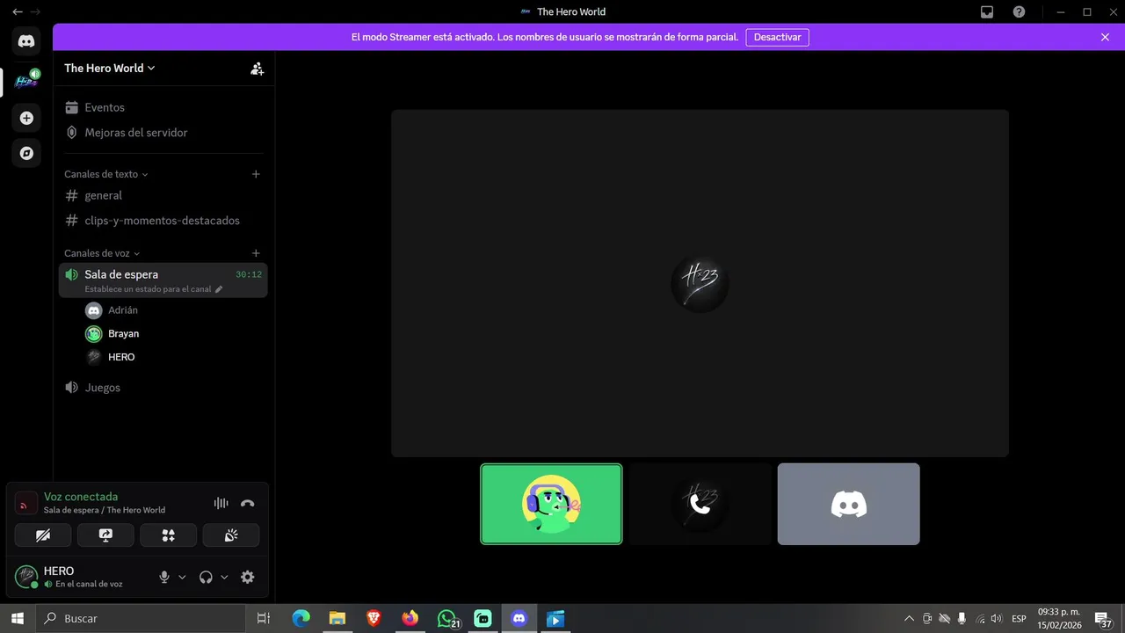The width and height of the screenshot is (1125, 633).
Task: Open the soundboard
Action: point(231,535)
